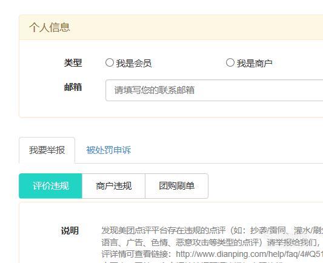Click the 邮箱 field label
This screenshot has width=323, height=263.
pyautogui.click(x=73, y=87)
